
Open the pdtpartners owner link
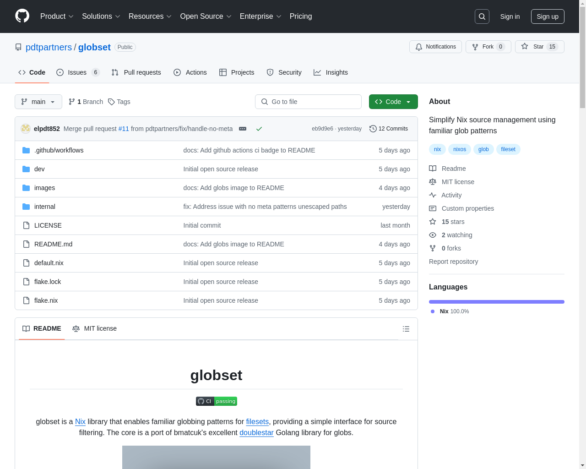click(x=49, y=47)
